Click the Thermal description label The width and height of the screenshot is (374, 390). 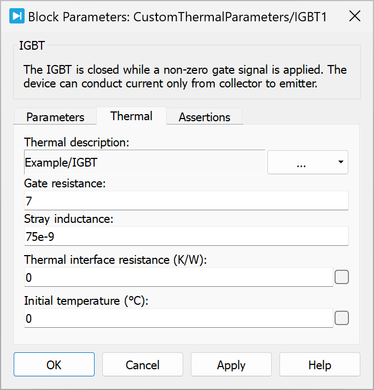click(x=77, y=143)
